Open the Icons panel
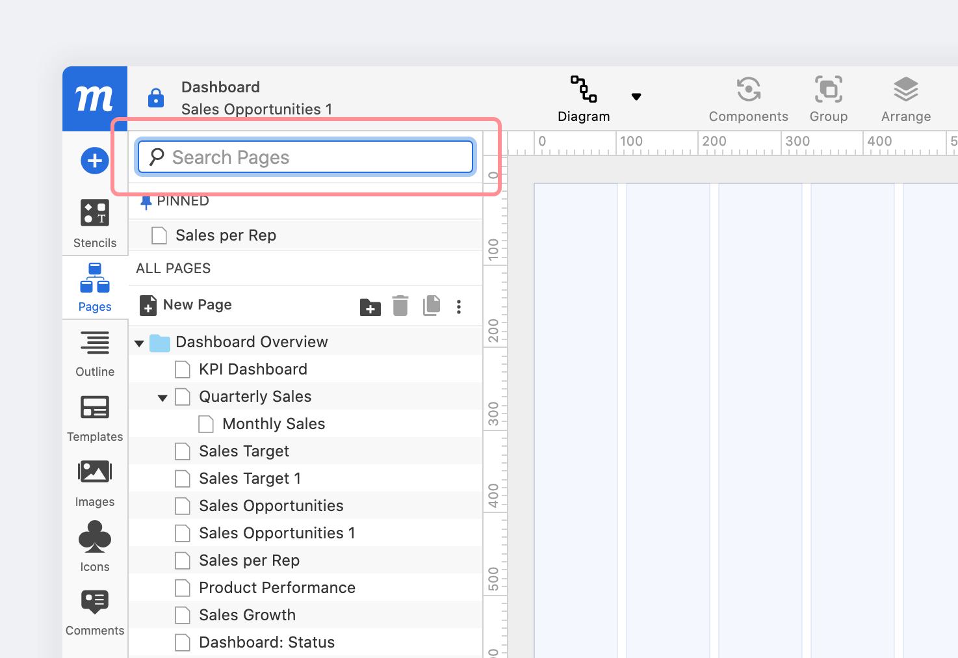958x658 pixels. coord(94,545)
